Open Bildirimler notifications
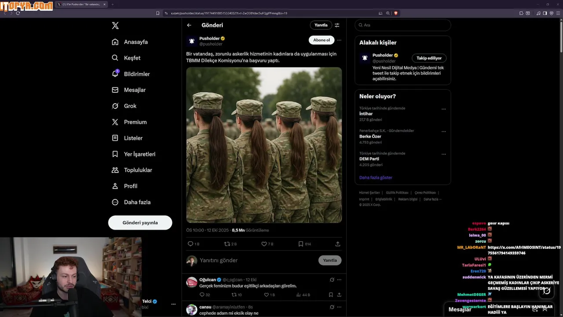563x317 pixels. [x=131, y=74]
